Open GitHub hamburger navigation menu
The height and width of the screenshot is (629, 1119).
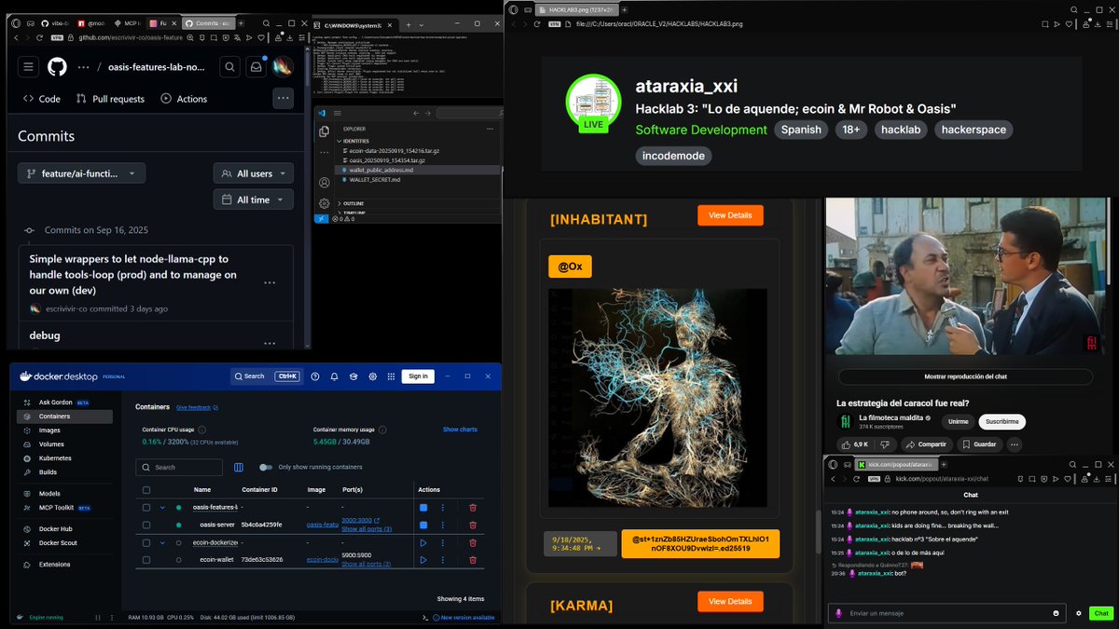click(28, 67)
